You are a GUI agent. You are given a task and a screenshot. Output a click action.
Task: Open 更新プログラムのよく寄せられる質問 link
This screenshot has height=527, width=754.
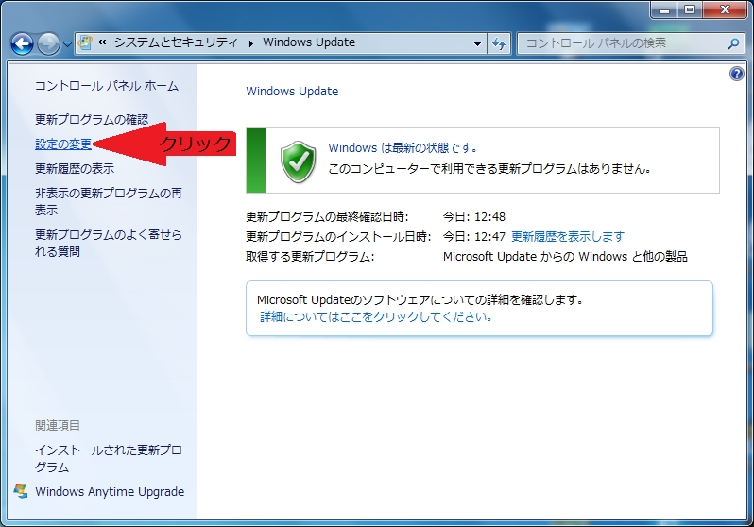(x=109, y=243)
